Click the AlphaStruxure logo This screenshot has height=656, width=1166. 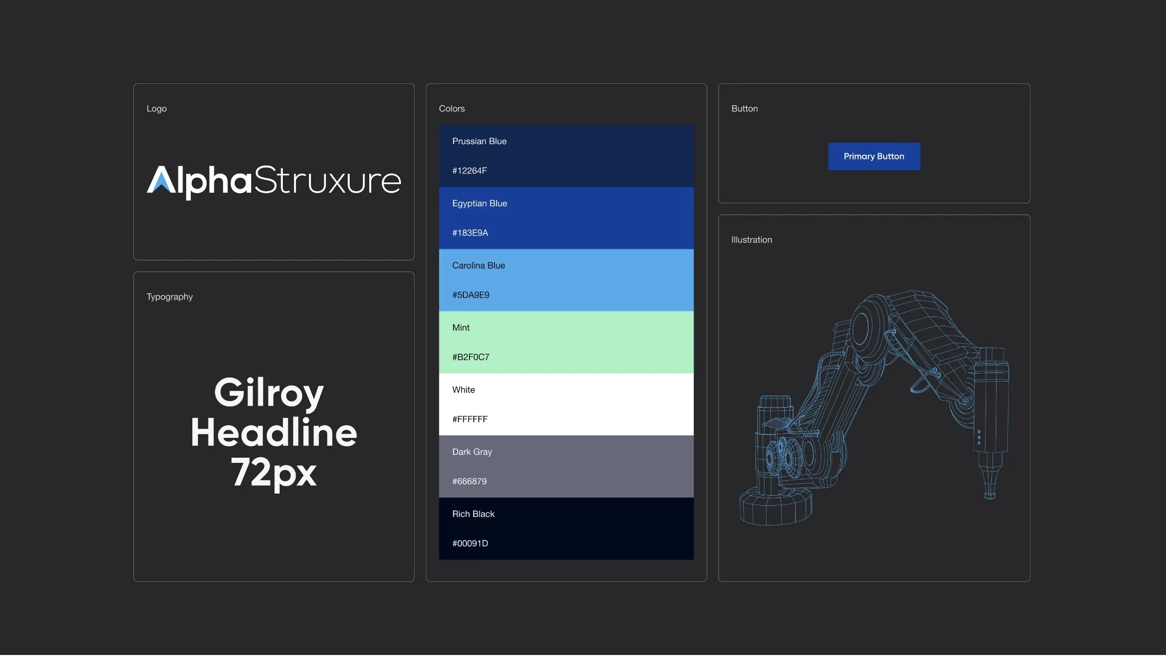[274, 182]
